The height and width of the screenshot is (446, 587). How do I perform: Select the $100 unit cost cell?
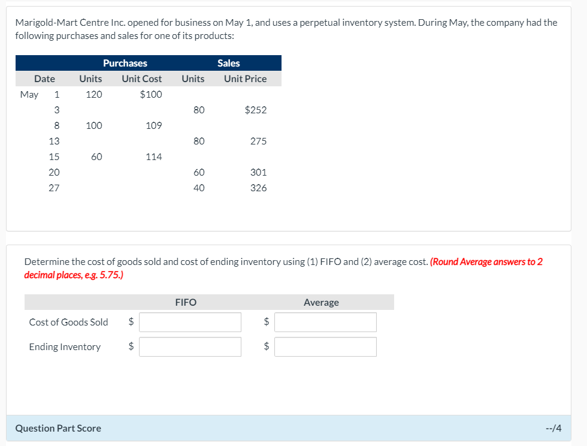(151, 95)
